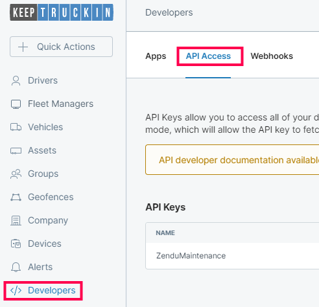
Task: Click the Developers code brackets icon
Action: coord(16,291)
